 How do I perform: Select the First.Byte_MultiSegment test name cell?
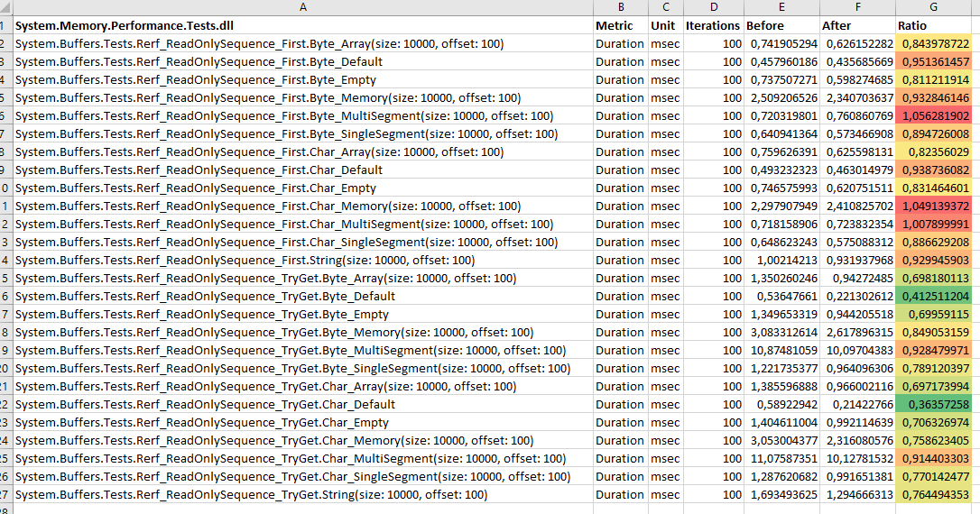pos(303,115)
